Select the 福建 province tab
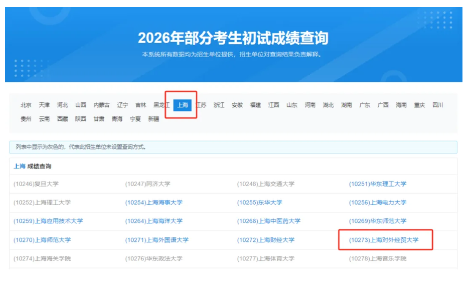 tap(255, 105)
